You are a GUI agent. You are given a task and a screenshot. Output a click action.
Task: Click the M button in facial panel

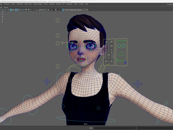coord(108,65)
